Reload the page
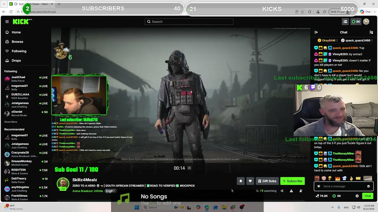The width and height of the screenshot is (378, 212). click(11, 12)
